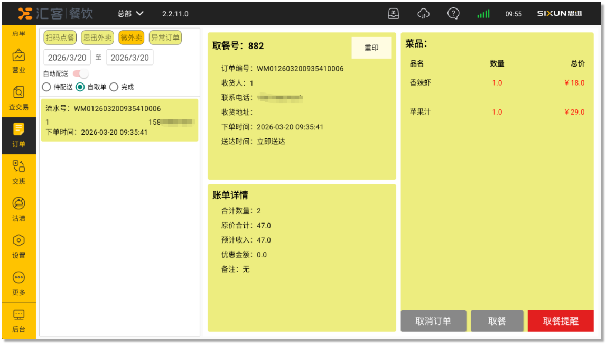This screenshot has width=606, height=344.
Task: Expand the 总部 store dropdown
Action: tap(130, 14)
